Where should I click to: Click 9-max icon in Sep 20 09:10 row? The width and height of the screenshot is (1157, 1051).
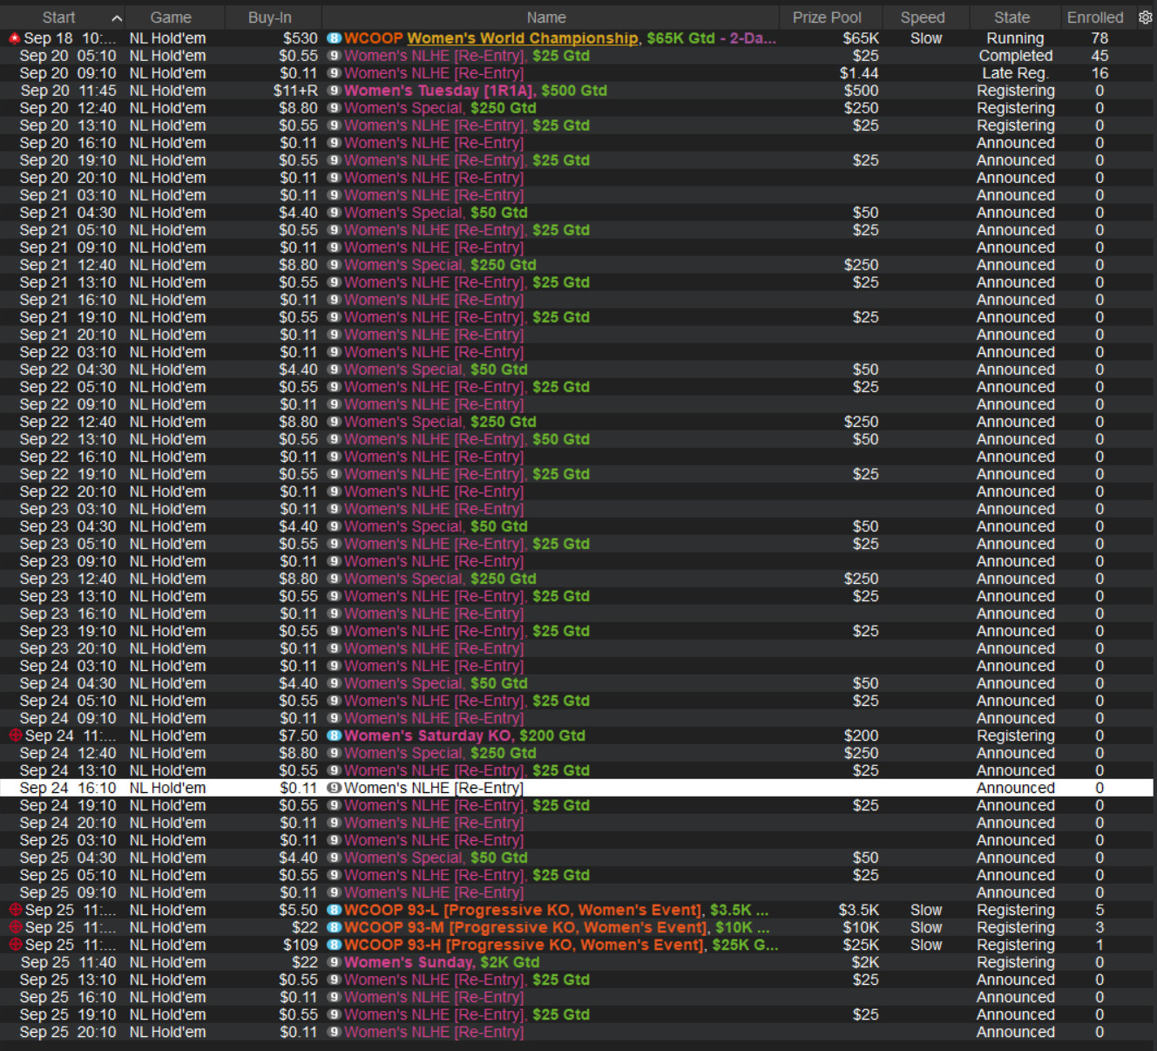334,73
